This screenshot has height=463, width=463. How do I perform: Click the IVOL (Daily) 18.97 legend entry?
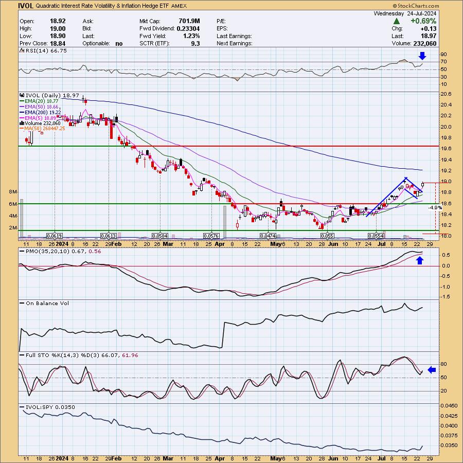pyautogui.click(x=49, y=95)
